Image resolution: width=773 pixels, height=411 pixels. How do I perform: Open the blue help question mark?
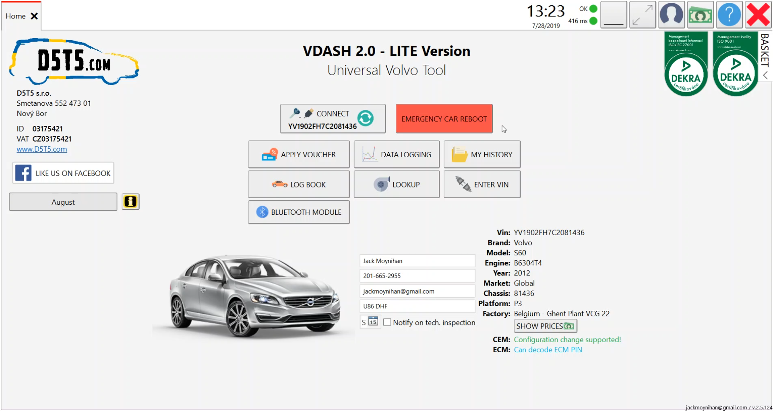point(729,15)
